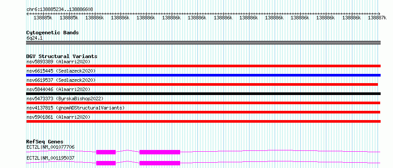Select the red bar for nsv6619537
This screenshot has width=393, height=168.
[202, 84]
